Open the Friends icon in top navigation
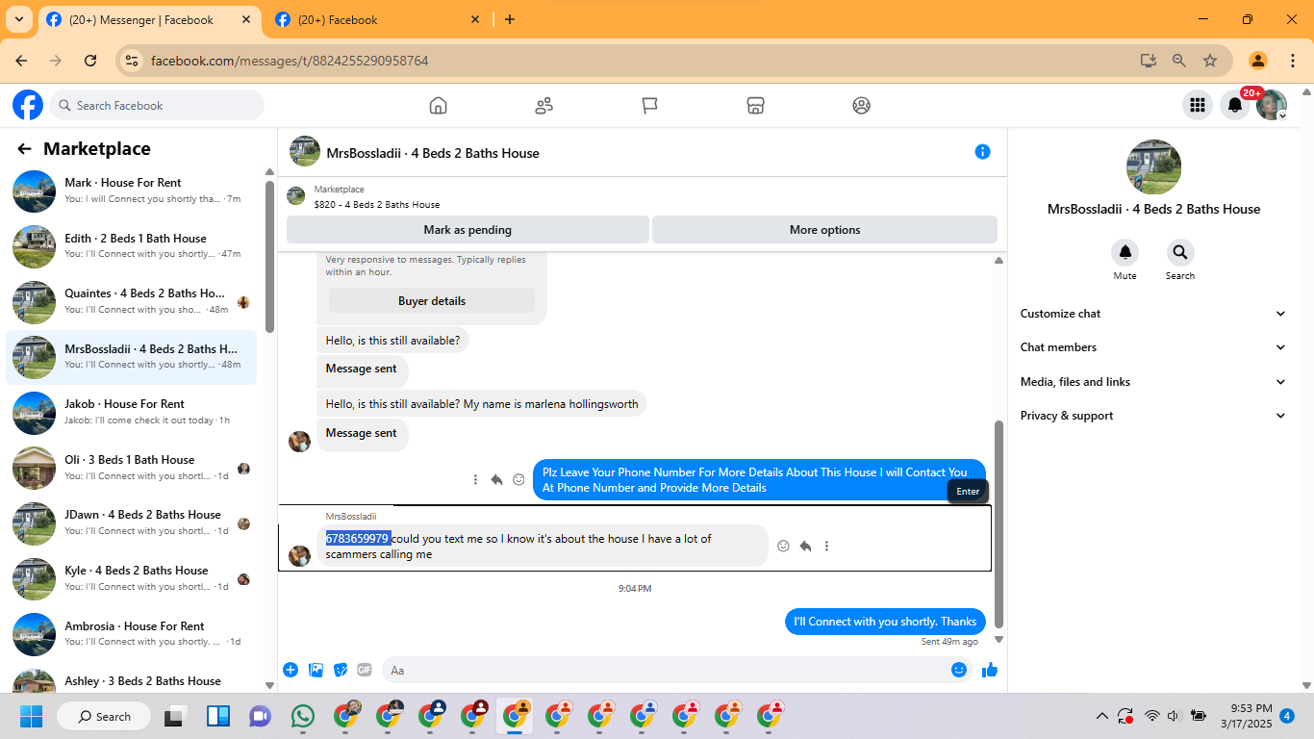Screen dimensions: 1314x739 pos(544,106)
